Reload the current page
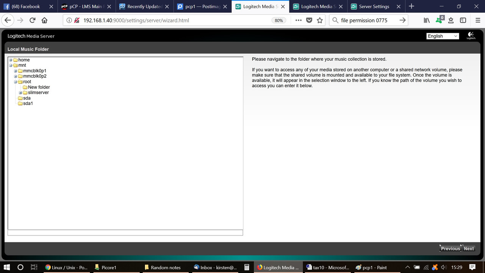The width and height of the screenshot is (485, 273). (x=33, y=20)
